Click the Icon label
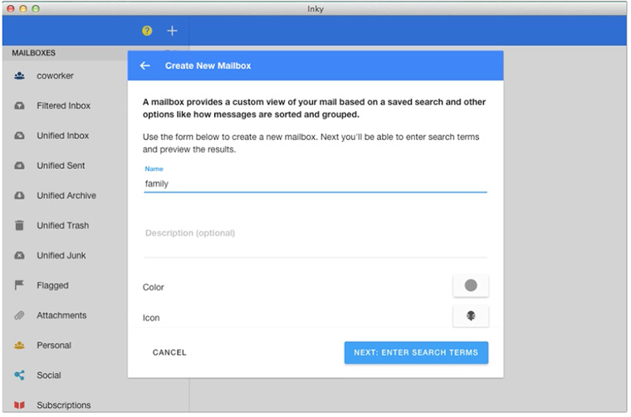631x417 pixels. pos(151,318)
